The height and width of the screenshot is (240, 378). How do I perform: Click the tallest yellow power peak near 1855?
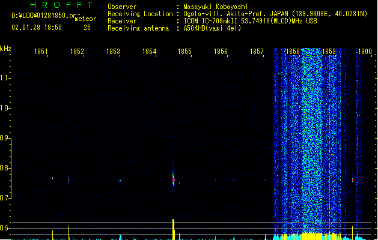[173, 229]
